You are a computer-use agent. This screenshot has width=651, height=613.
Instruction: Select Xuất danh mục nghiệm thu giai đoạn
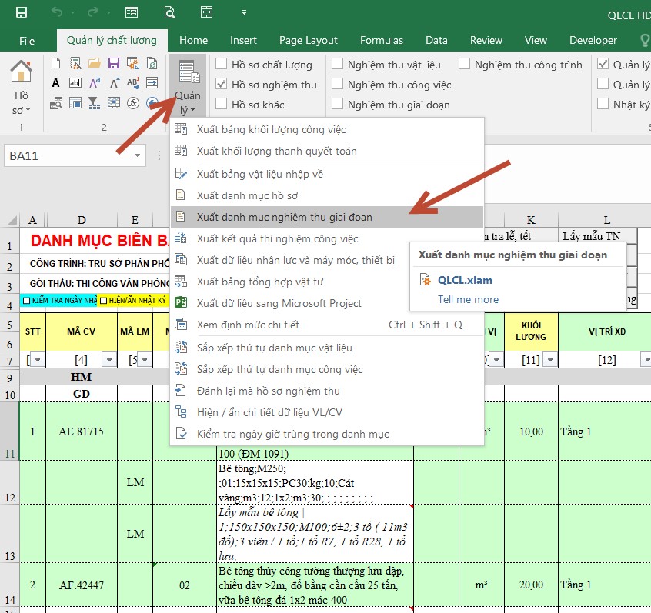tap(284, 217)
